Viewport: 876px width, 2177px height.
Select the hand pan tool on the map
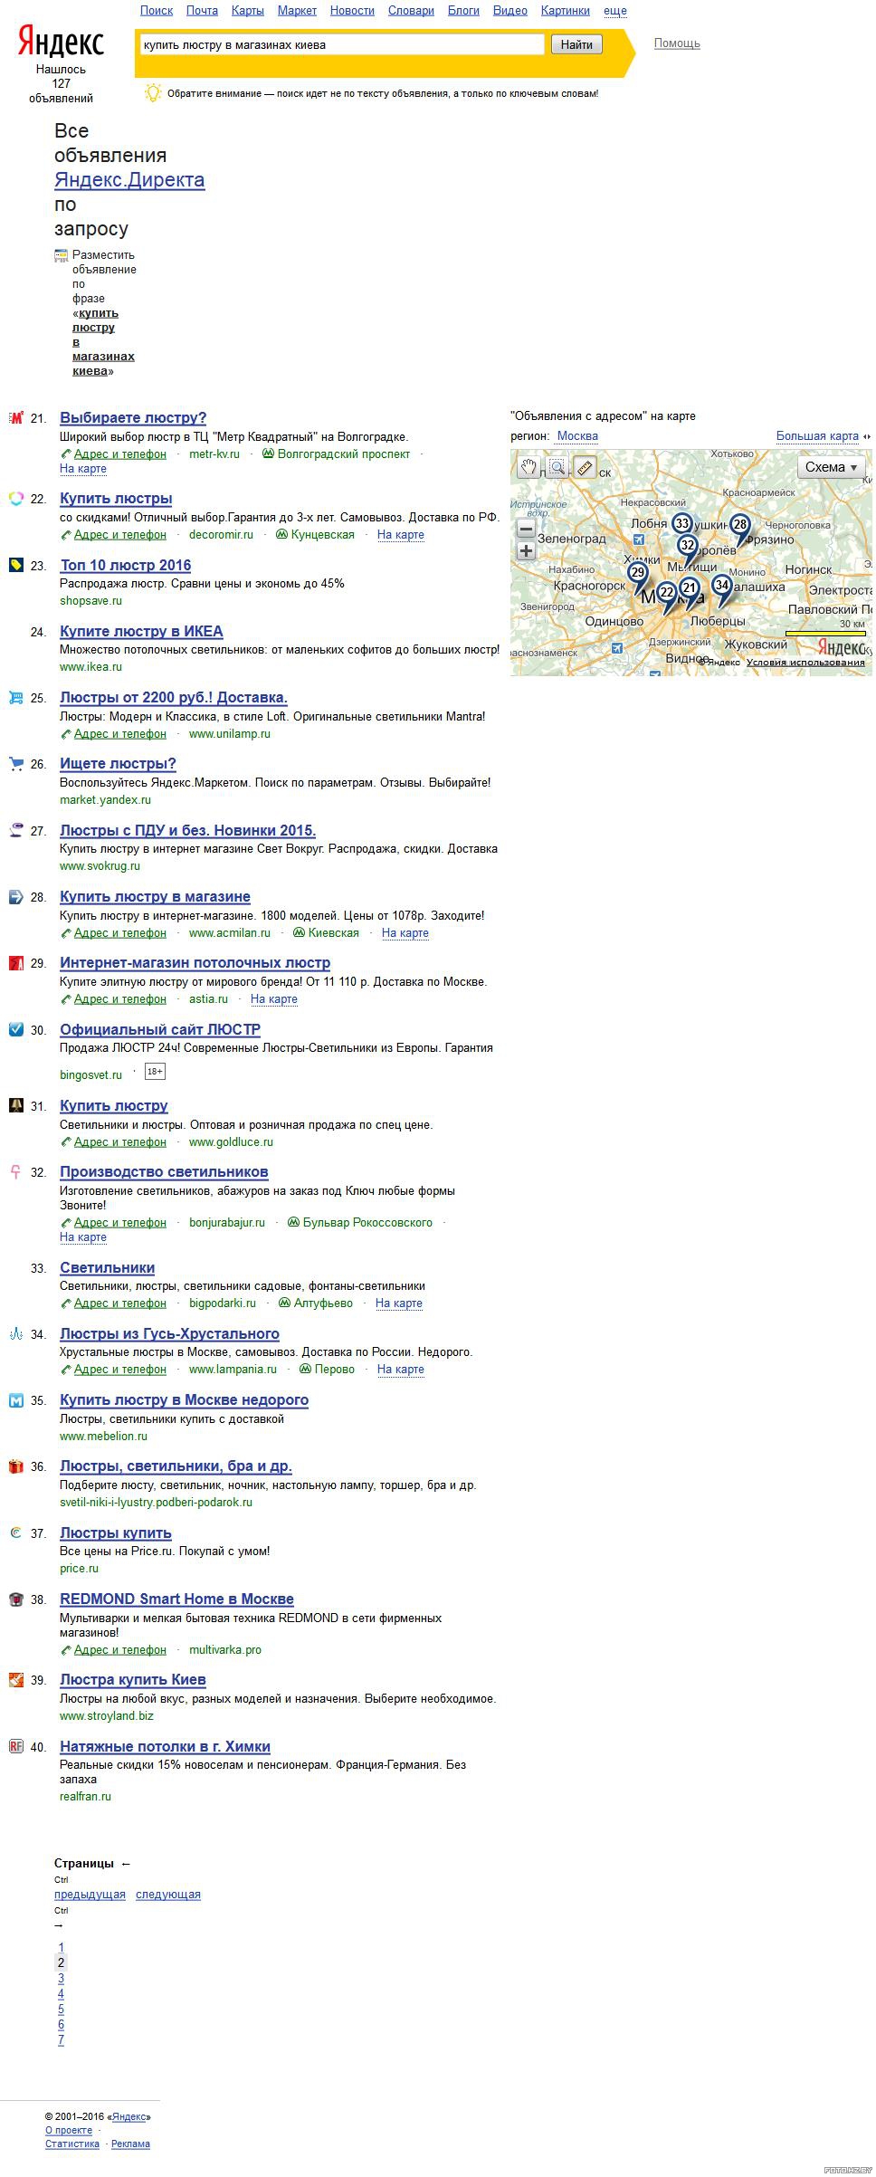528,467
